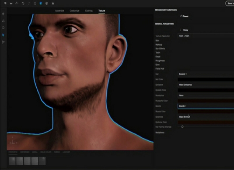The height and width of the screenshot is (170, 234).
Task: Click the Reset button
Action: [184, 16]
